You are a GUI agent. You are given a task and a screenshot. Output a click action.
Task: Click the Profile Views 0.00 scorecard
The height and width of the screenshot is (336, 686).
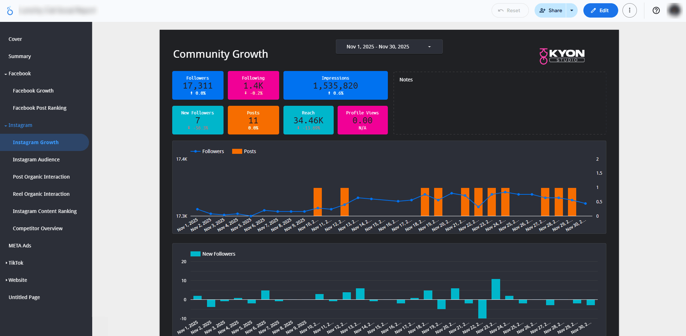pyautogui.click(x=363, y=120)
